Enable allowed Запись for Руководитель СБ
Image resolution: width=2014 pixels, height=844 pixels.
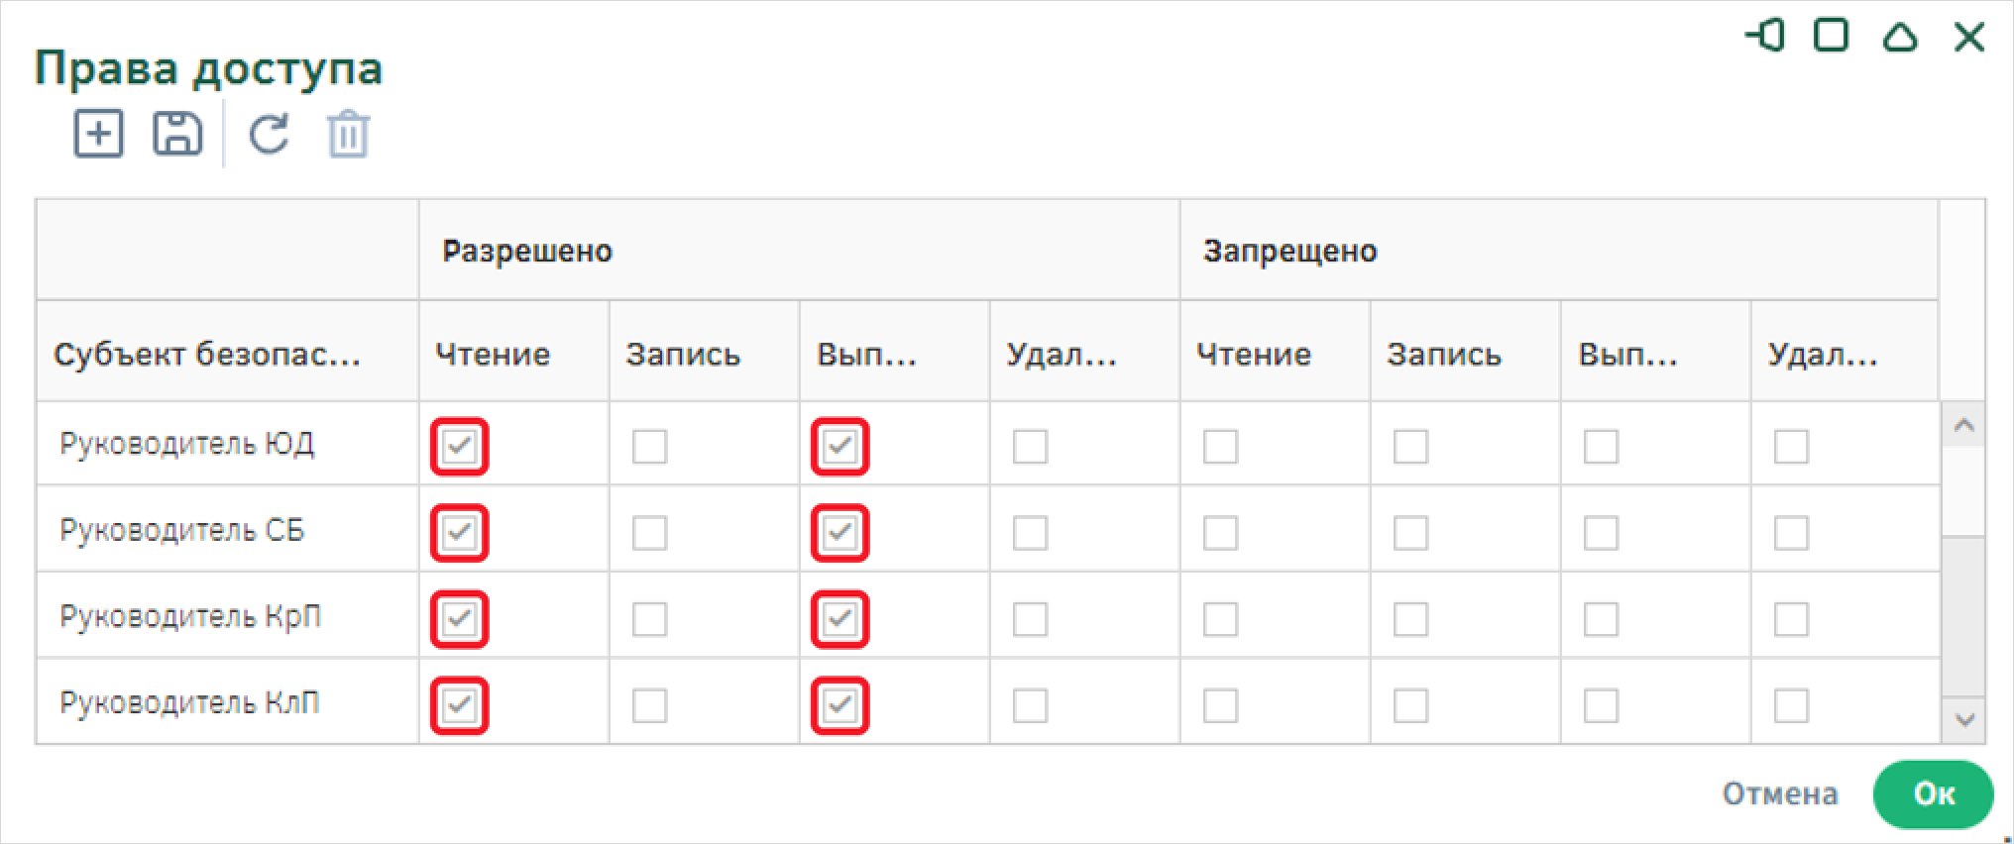point(650,533)
